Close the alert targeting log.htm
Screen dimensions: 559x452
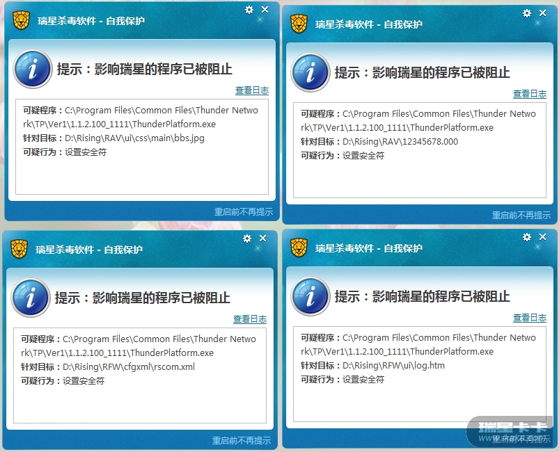tap(542, 237)
